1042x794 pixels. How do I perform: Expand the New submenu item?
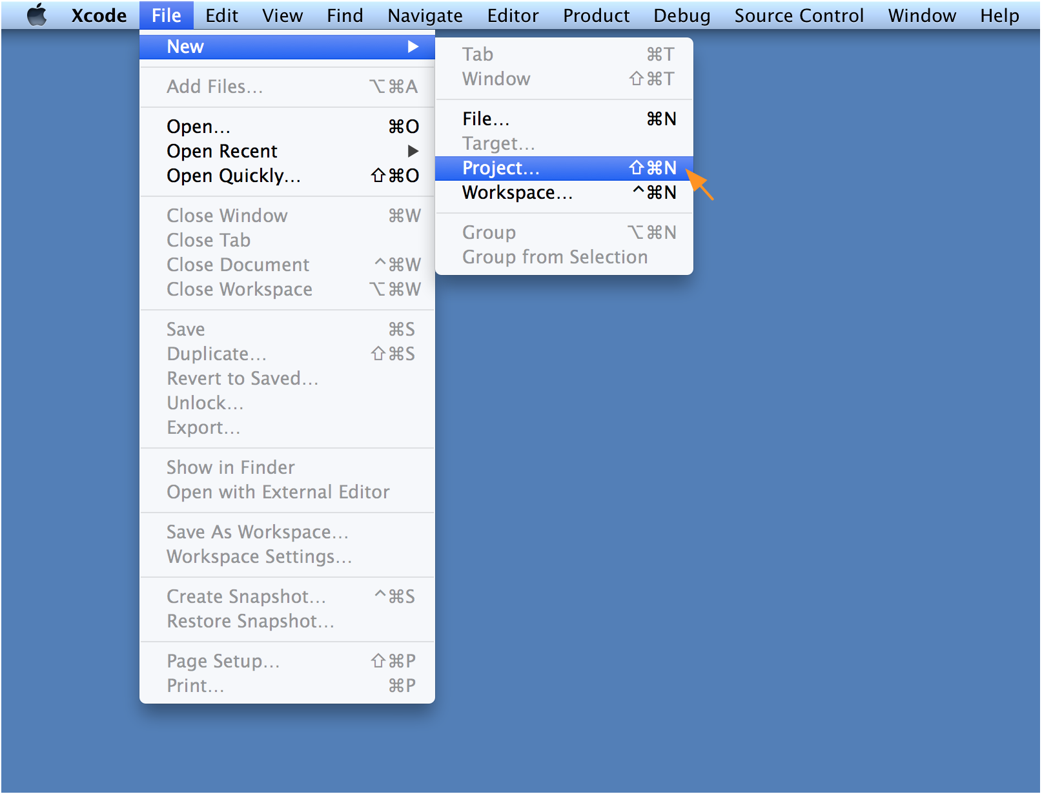[x=287, y=46]
